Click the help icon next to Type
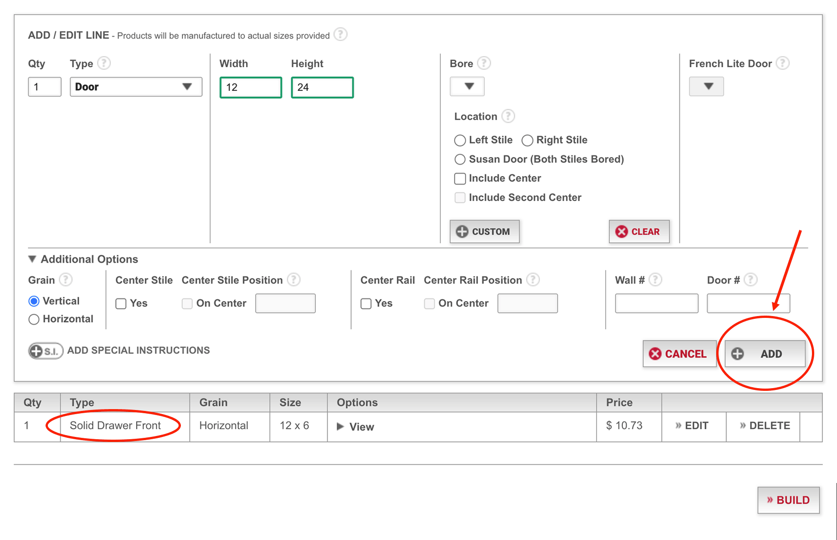This screenshot has width=837, height=540. (104, 63)
